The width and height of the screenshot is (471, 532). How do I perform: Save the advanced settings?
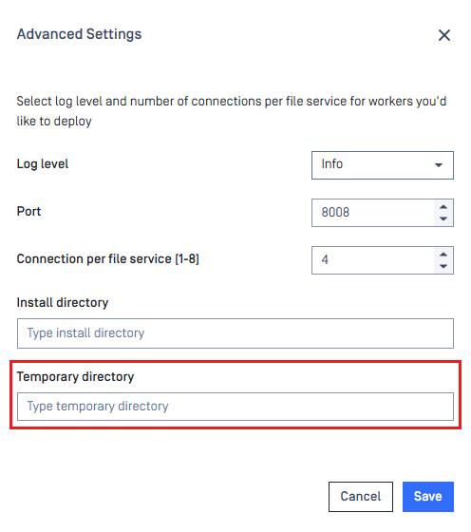point(428,496)
